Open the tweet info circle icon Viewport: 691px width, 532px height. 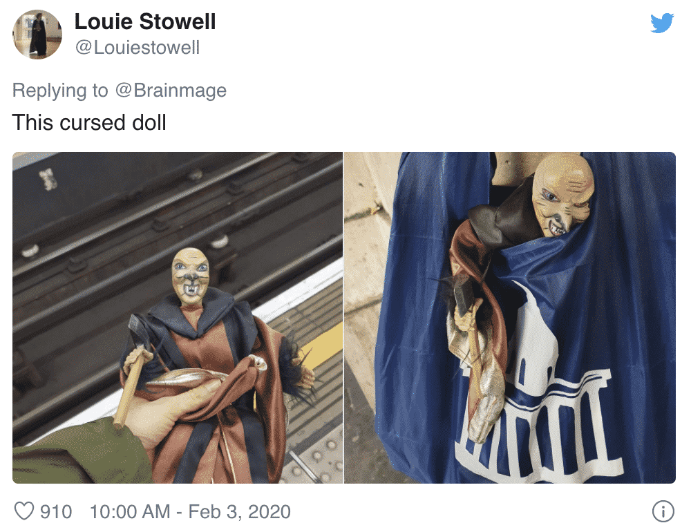[663, 512]
